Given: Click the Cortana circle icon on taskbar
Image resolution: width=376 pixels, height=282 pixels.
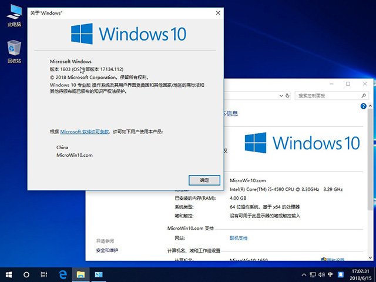Looking at the screenshot, I should 26,274.
